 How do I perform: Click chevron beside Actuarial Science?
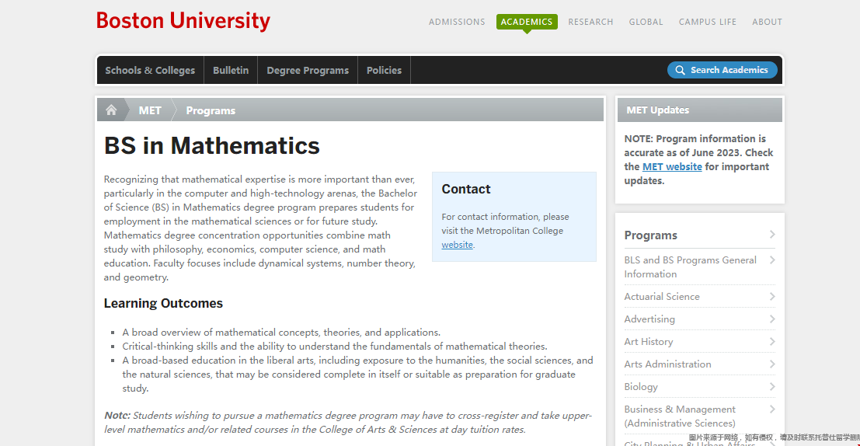click(771, 296)
